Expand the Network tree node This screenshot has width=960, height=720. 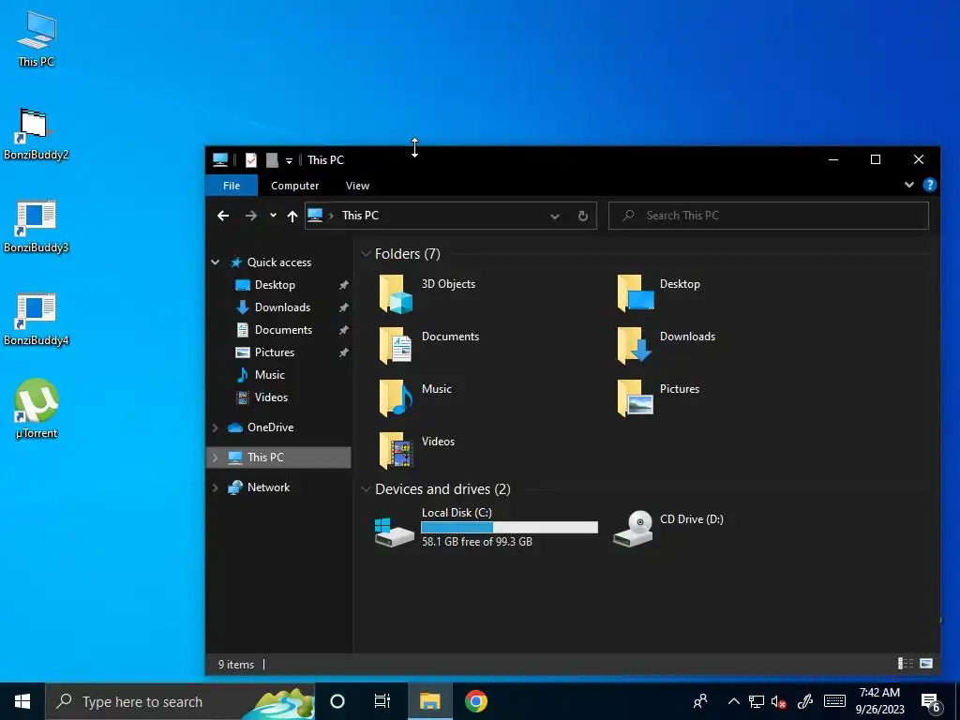tap(216, 487)
